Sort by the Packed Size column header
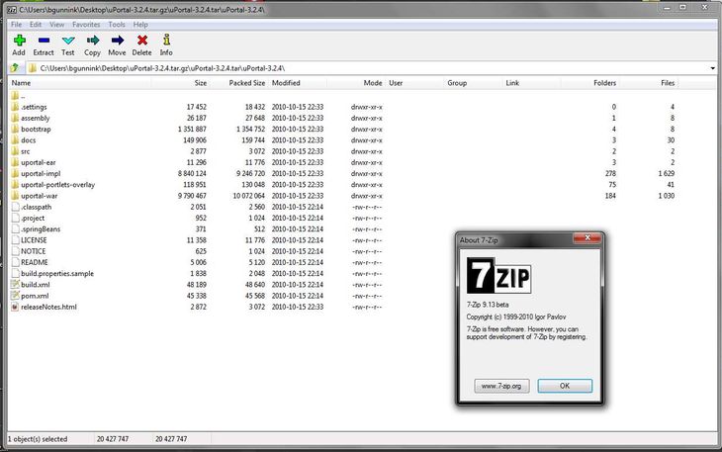The height and width of the screenshot is (452, 722). (x=247, y=83)
